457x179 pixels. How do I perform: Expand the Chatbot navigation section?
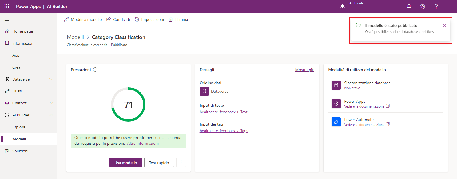click(x=51, y=103)
